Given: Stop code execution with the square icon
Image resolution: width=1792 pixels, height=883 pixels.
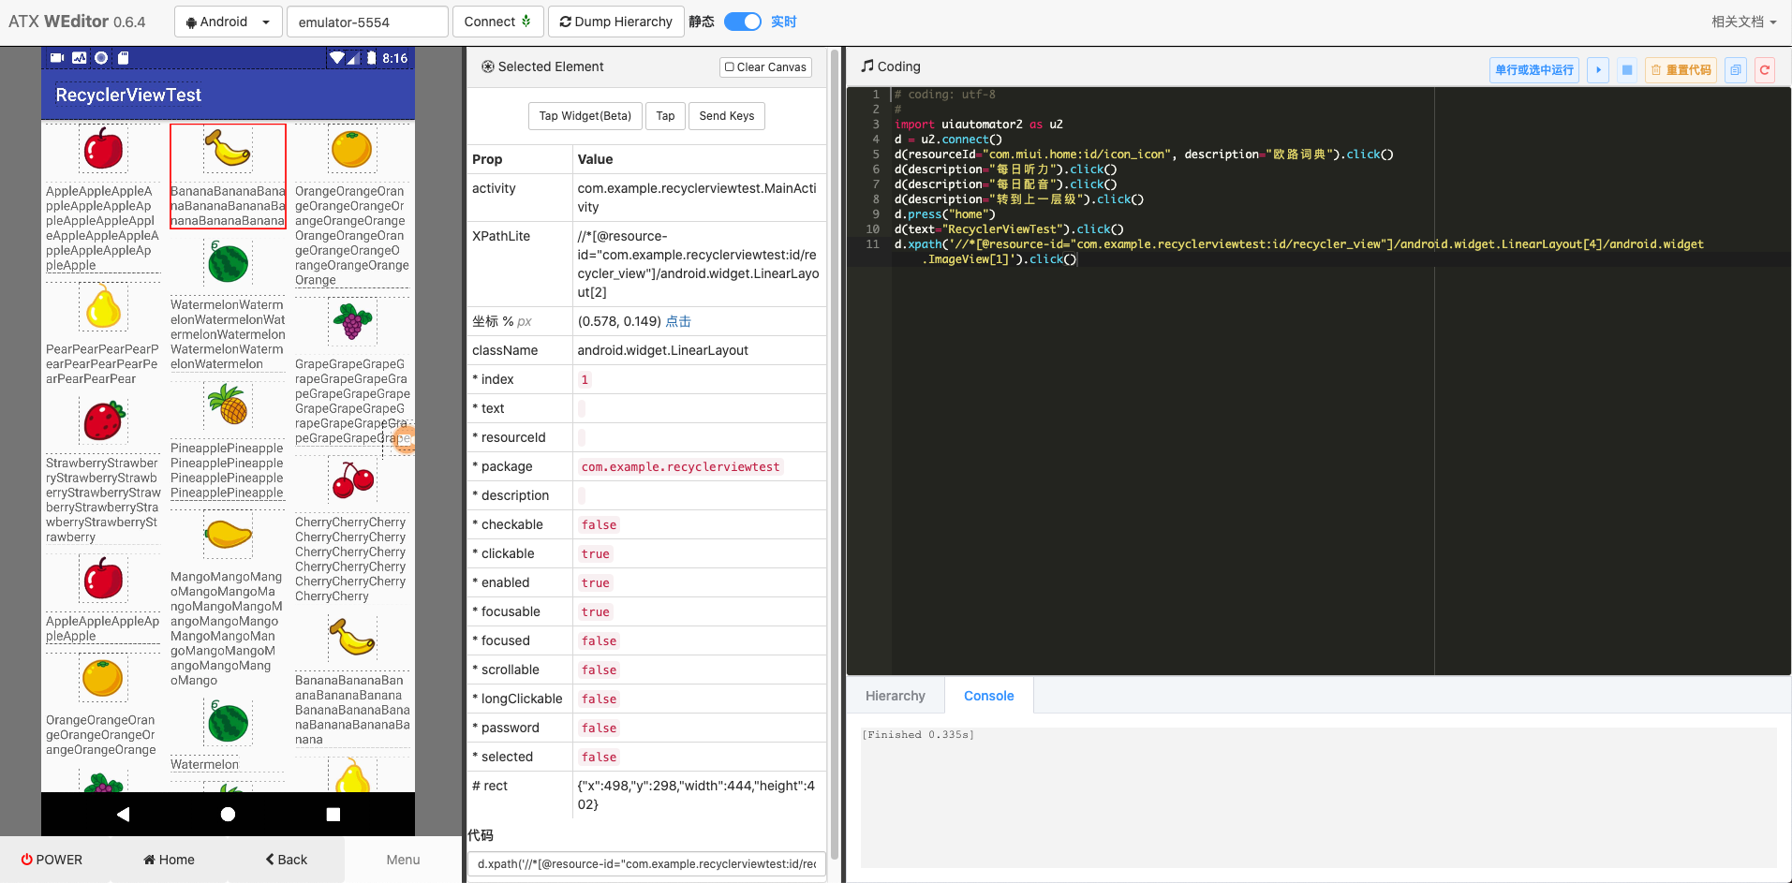Looking at the screenshot, I should [x=1627, y=70].
